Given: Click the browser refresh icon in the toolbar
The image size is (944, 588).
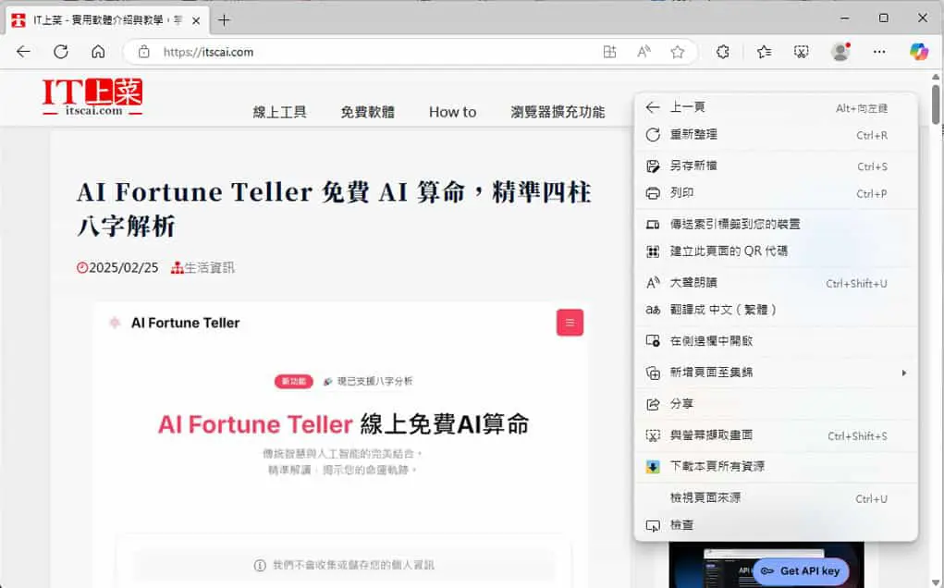Looking at the screenshot, I should [61, 52].
